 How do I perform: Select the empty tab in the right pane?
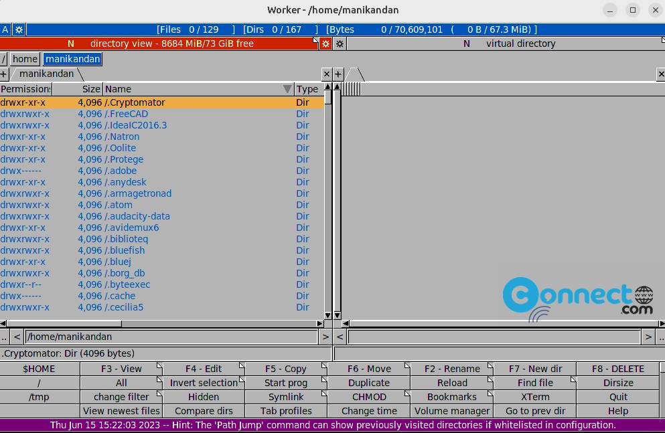[x=355, y=74]
